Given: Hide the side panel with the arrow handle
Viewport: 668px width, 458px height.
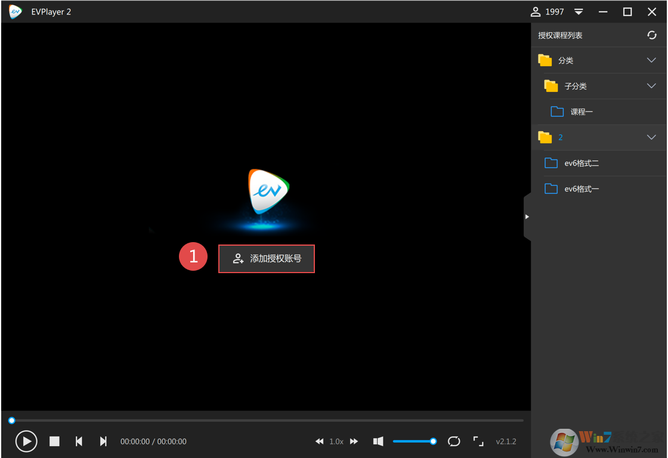Looking at the screenshot, I should click(x=527, y=217).
